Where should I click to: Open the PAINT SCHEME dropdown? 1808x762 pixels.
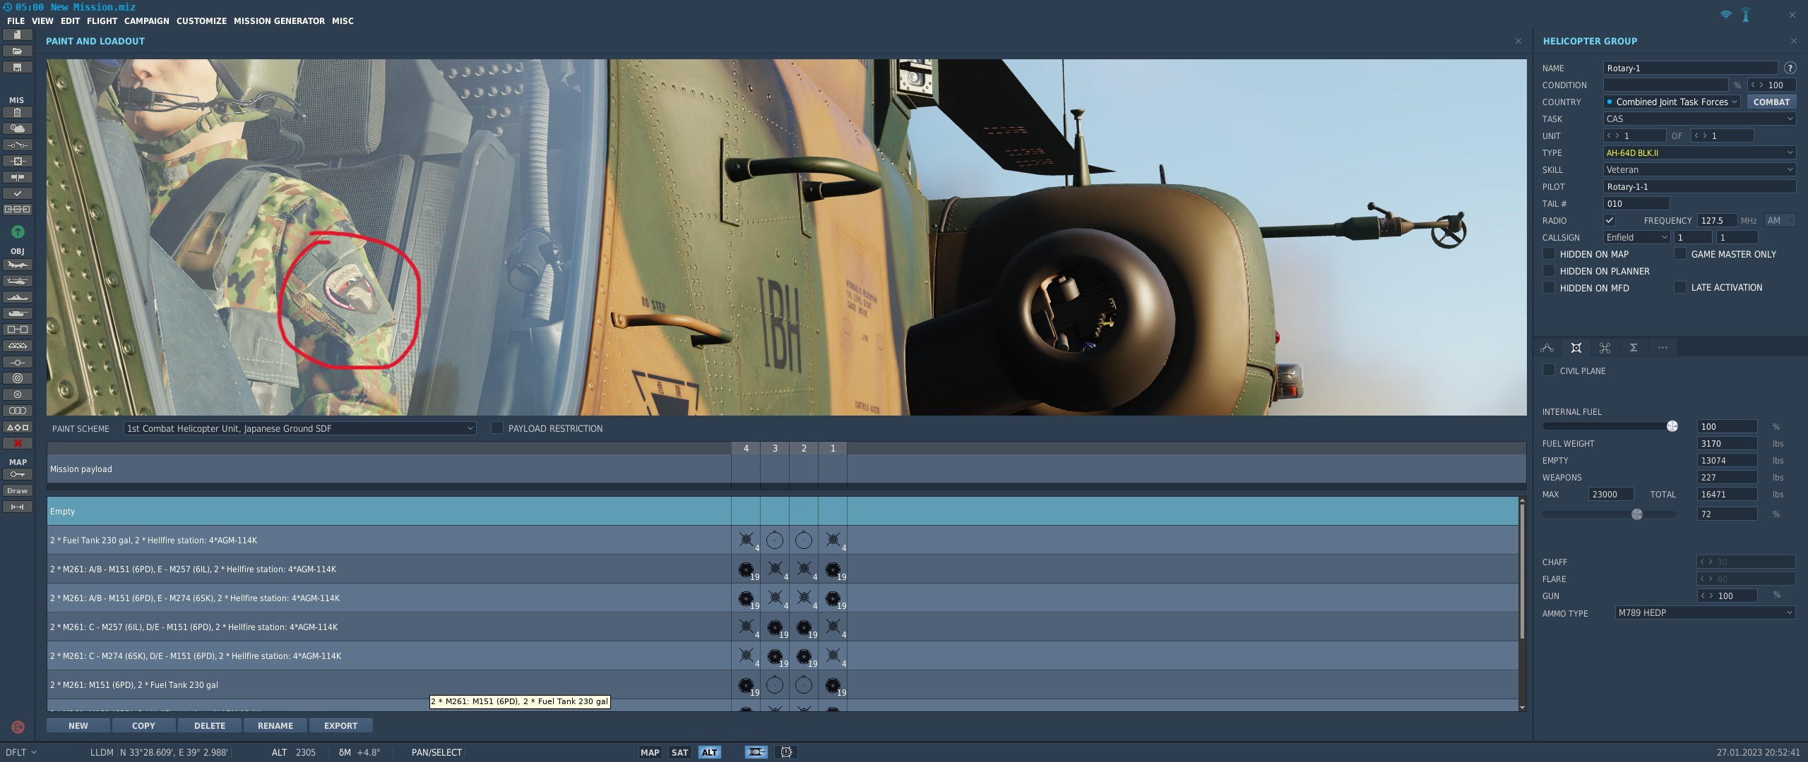tap(299, 428)
